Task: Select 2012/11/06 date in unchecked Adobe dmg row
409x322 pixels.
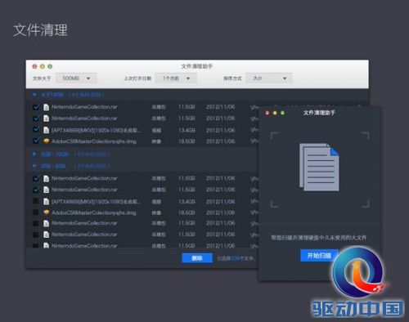Action: coord(221,212)
